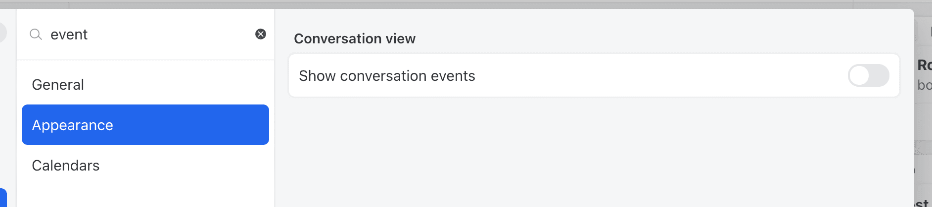Click the white knob of the conversation events switch
Screen dimensions: 932x207
pos(860,75)
